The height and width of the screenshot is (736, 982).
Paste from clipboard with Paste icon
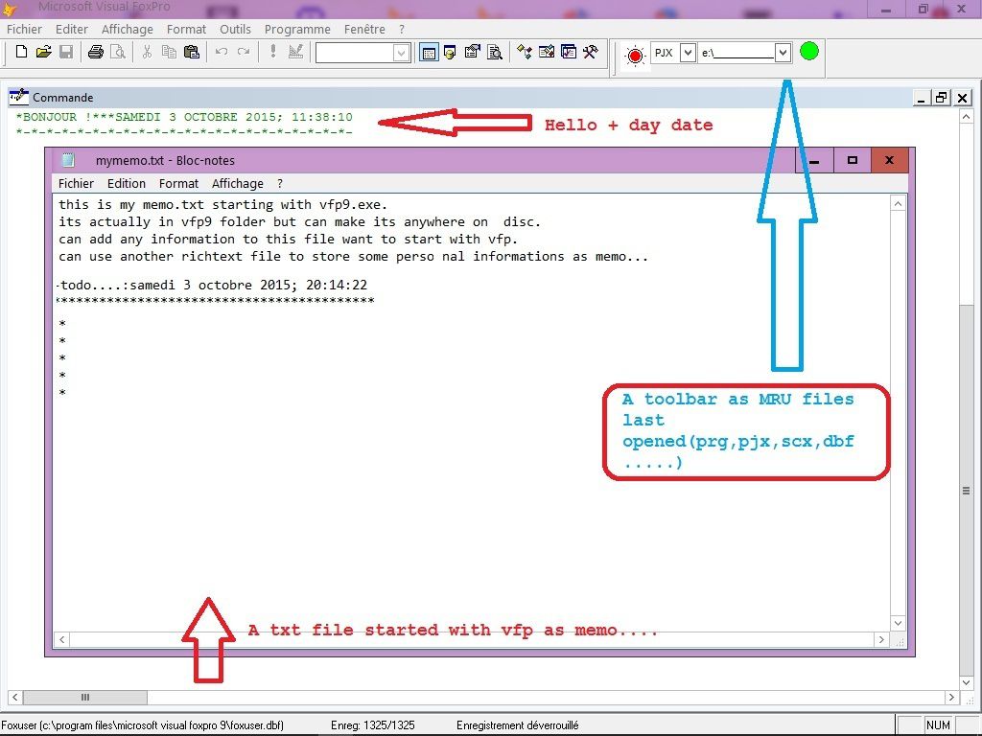pyautogui.click(x=192, y=52)
